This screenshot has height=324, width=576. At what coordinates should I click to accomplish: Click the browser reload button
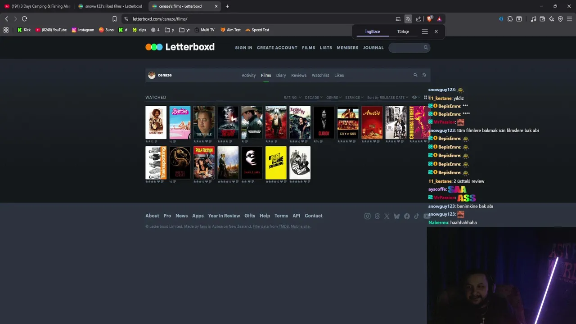coord(25,19)
